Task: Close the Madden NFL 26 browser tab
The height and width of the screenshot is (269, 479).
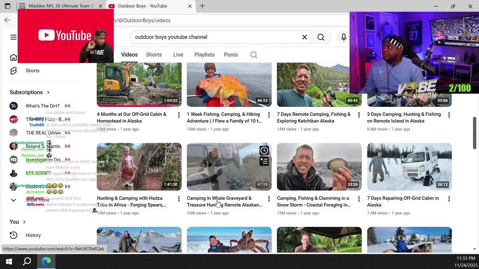Action: 100,6
